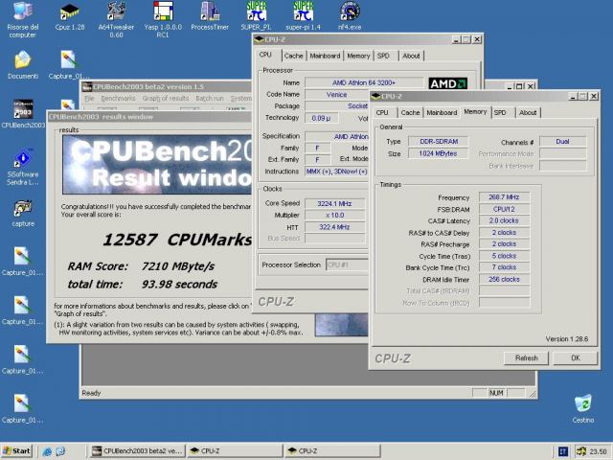Select Memory tab in back CPU-Z window

point(358,56)
